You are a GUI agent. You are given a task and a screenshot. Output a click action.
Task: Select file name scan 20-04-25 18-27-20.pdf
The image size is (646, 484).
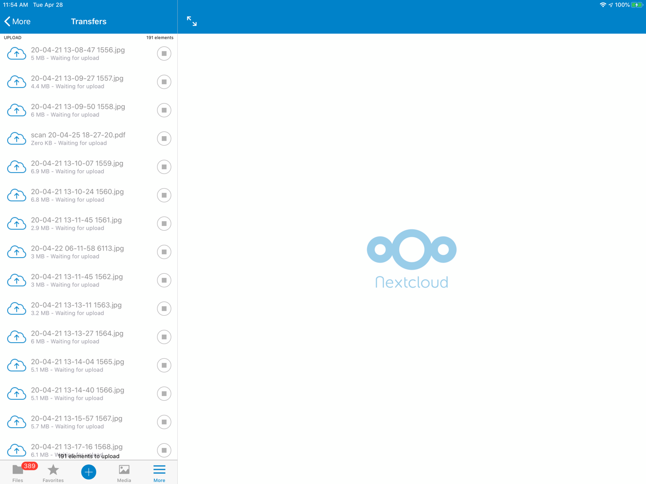coord(78,135)
